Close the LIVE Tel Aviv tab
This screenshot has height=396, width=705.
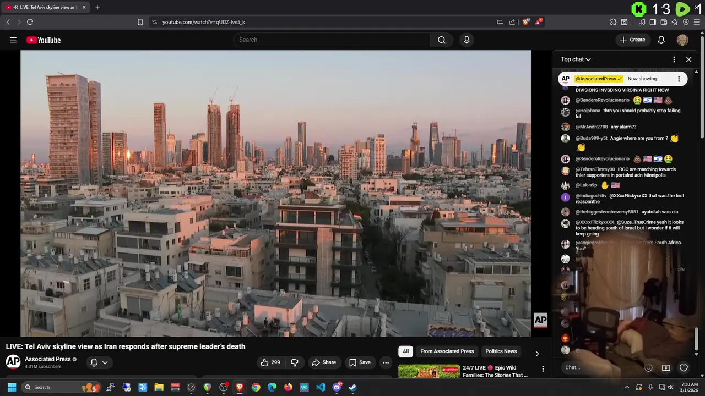point(84,7)
